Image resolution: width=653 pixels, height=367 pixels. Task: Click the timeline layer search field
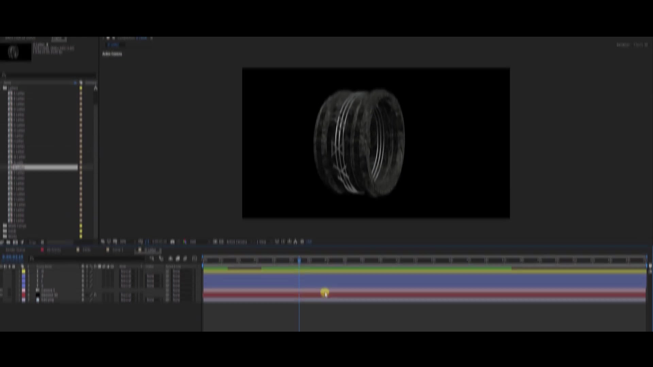[87, 259]
